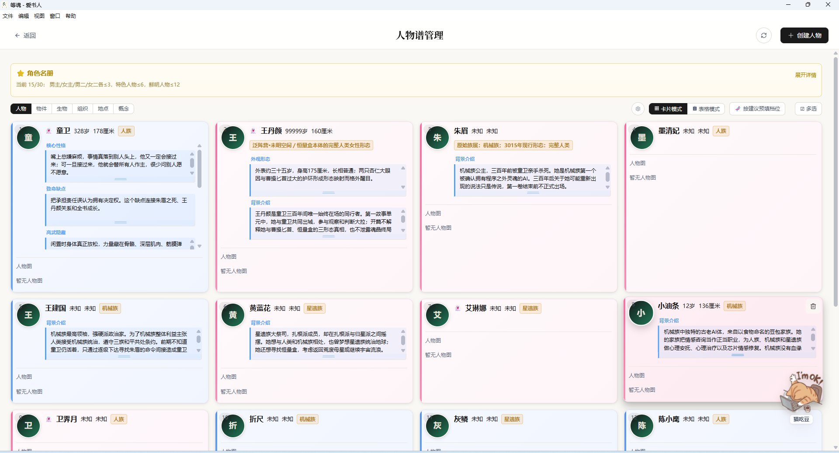
Task: Click the scroll-down arrow in 黄蓝花's 背景介绍 box
Action: click(403, 350)
